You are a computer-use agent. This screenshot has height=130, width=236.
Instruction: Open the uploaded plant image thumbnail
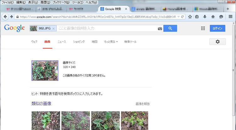coord(45,70)
